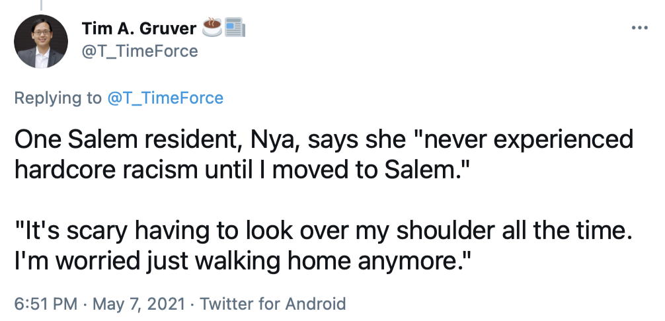This screenshot has width=665, height=321.
Task: Click the newspaper emoji beside the name
Action: tap(235, 28)
